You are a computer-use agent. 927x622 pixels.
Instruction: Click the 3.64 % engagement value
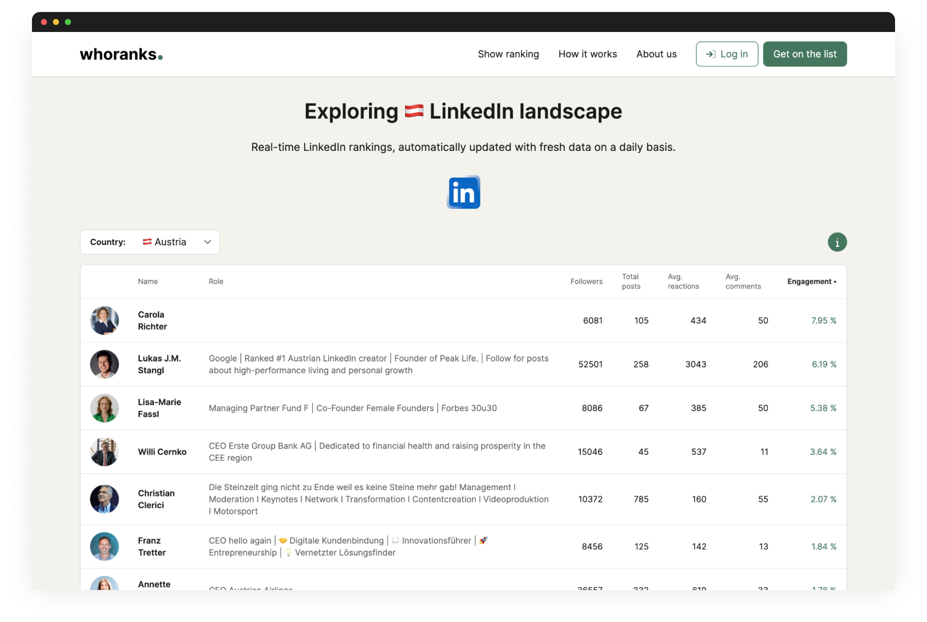point(823,452)
